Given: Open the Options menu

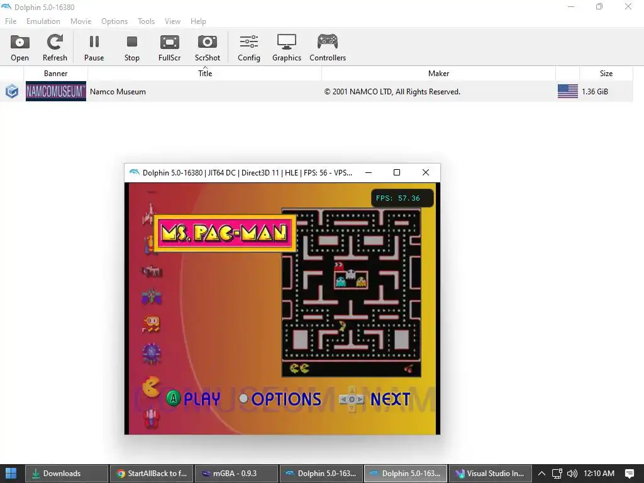Looking at the screenshot, I should 114,21.
